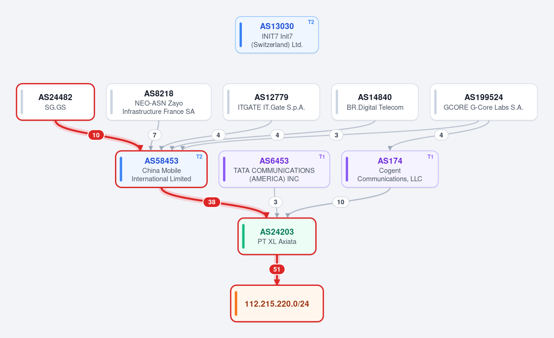The height and width of the screenshot is (338, 554).
Task: Click the red edge label 38
Action: [x=211, y=202]
